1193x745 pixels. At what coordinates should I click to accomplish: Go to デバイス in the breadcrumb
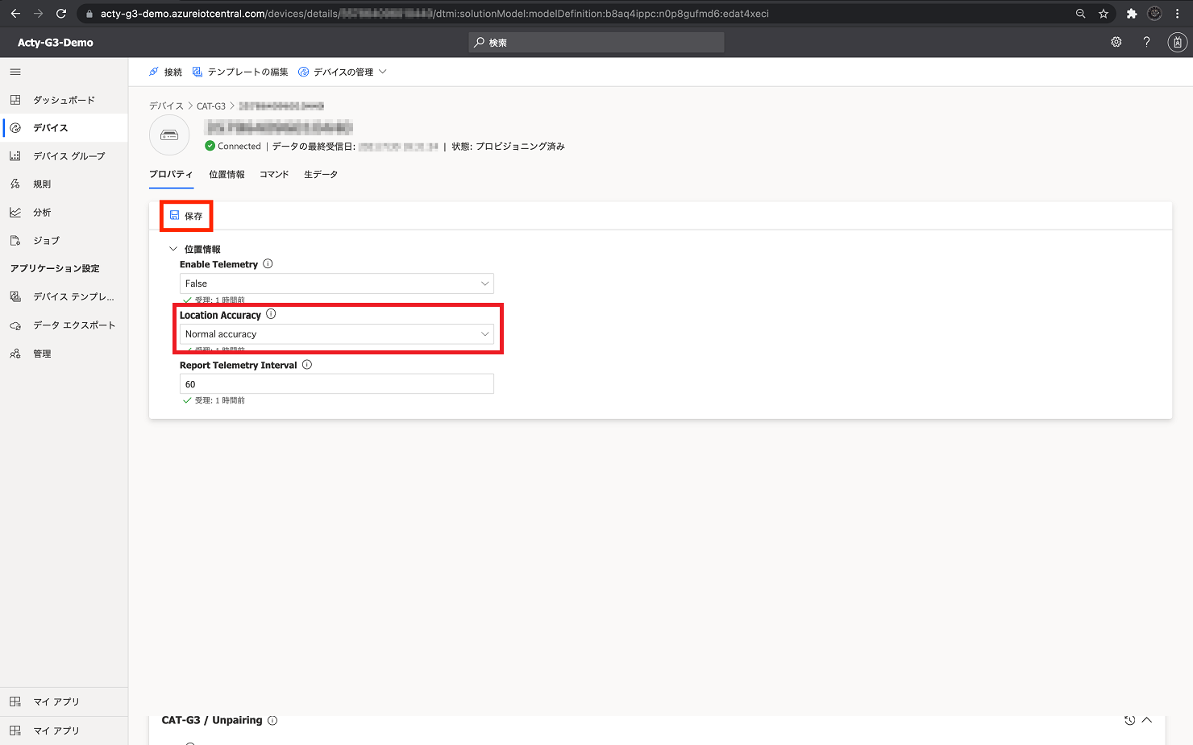point(166,106)
